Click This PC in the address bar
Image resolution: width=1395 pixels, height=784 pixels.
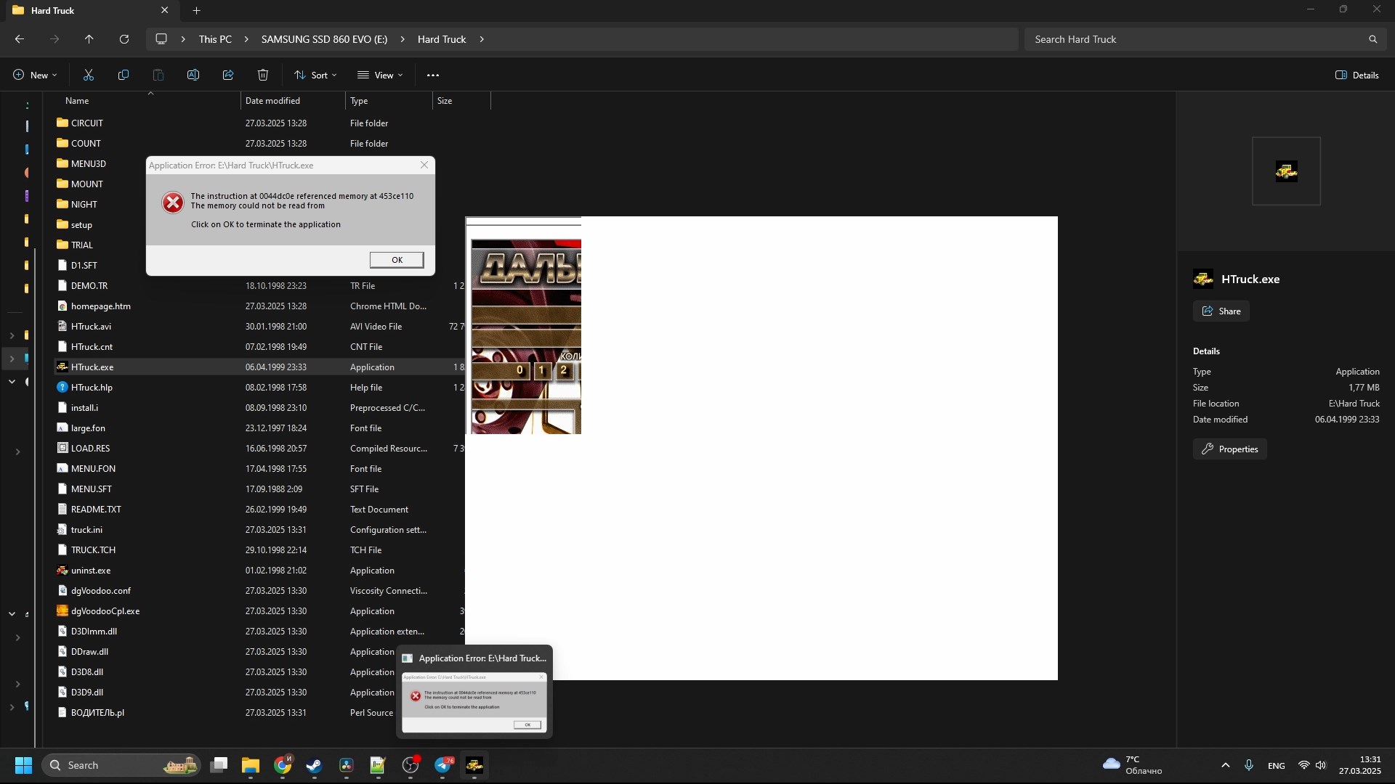(215, 39)
